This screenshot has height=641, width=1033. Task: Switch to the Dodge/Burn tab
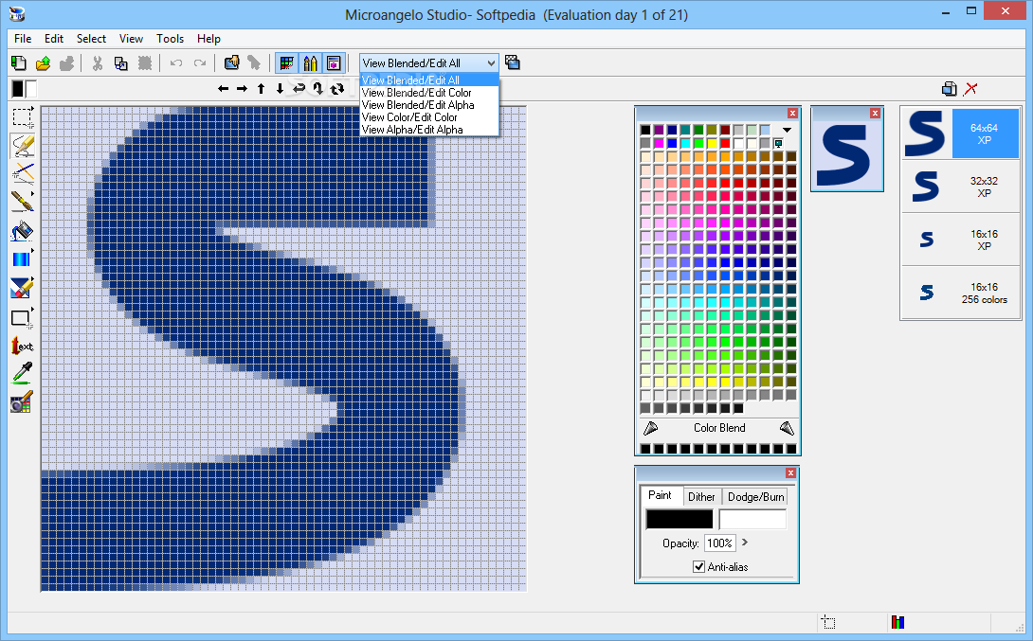[x=755, y=497]
